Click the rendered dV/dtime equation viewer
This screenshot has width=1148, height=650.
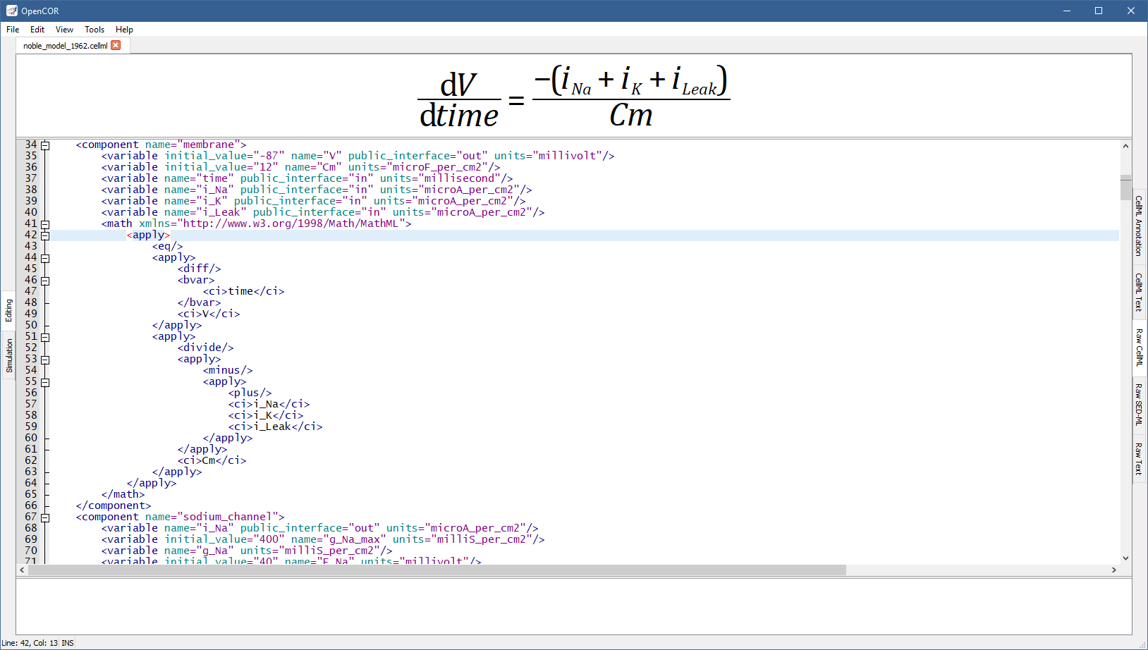tap(573, 96)
